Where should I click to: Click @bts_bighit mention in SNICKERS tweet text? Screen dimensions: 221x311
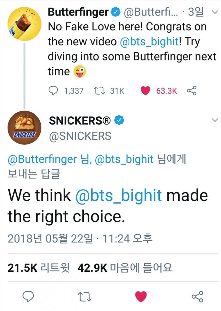119,195
